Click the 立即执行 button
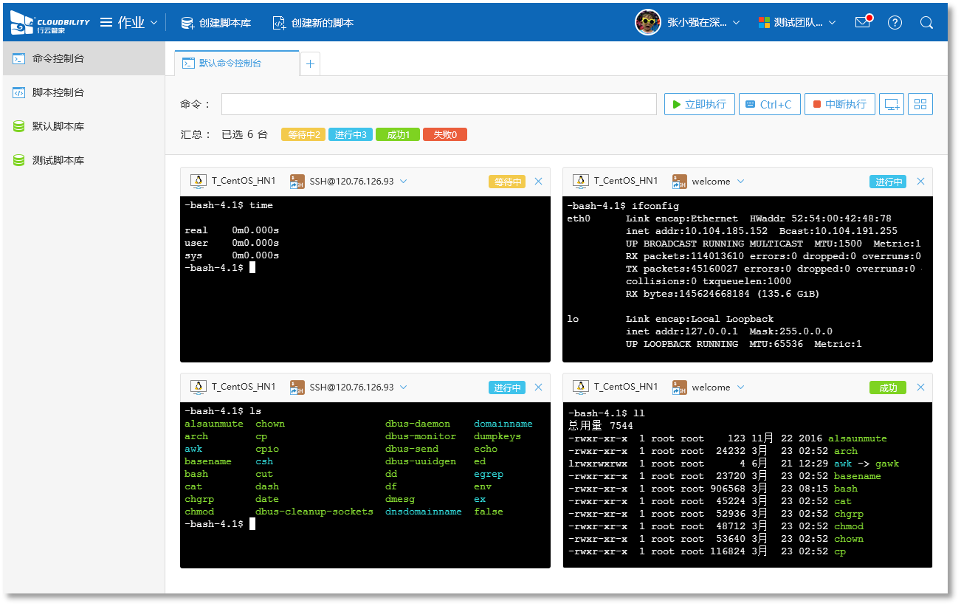Image resolution: width=961 pixels, height=606 pixels. (x=699, y=104)
